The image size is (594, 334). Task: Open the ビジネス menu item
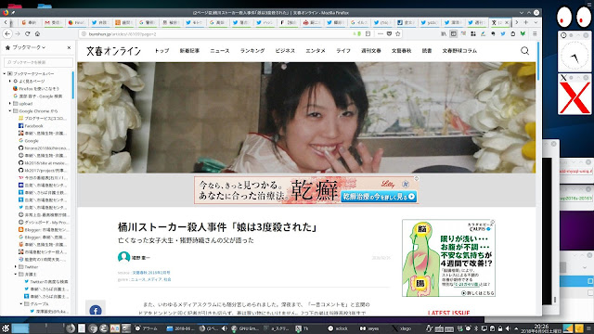click(285, 51)
